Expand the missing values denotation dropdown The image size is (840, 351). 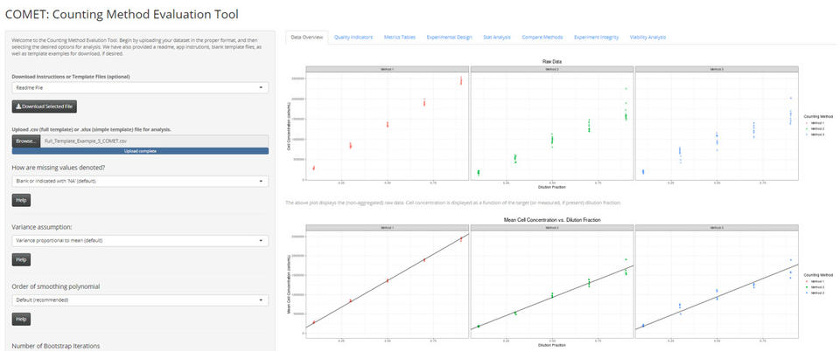coord(140,181)
